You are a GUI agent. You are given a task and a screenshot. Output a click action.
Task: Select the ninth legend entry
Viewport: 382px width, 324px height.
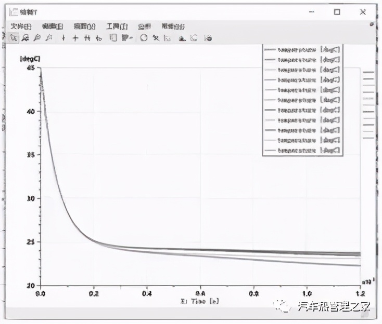point(302,130)
